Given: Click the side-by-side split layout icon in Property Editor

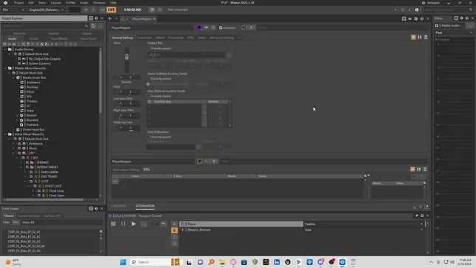Looking at the screenshot, I should (x=419, y=37).
